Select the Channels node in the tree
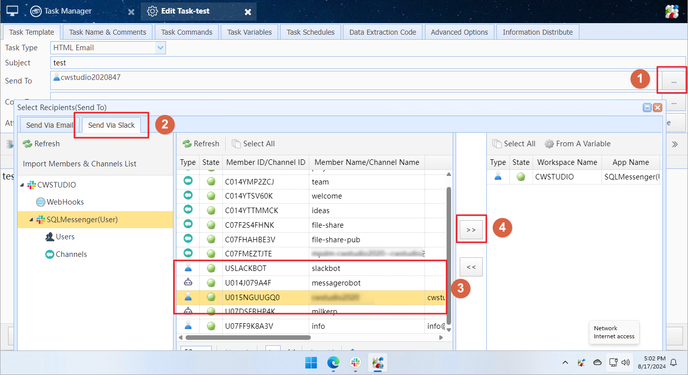The width and height of the screenshot is (688, 375). (x=66, y=254)
